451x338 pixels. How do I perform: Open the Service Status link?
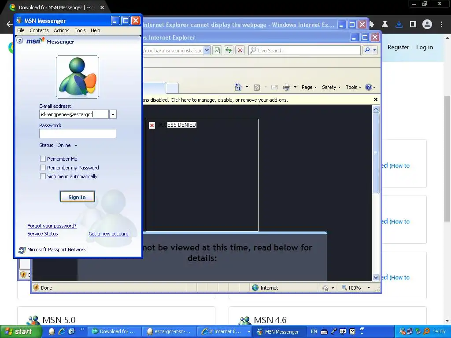[x=43, y=234]
